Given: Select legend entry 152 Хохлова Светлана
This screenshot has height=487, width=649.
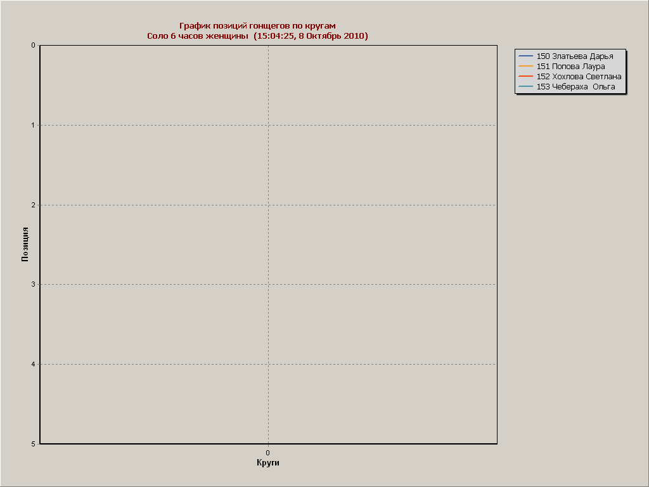Looking at the screenshot, I should pos(579,77).
